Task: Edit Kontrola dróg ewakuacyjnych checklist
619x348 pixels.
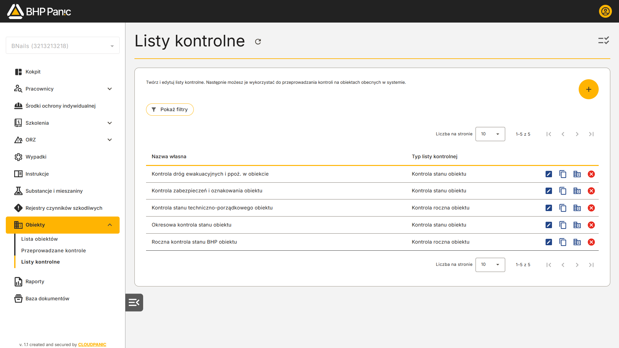Action: pos(549,174)
